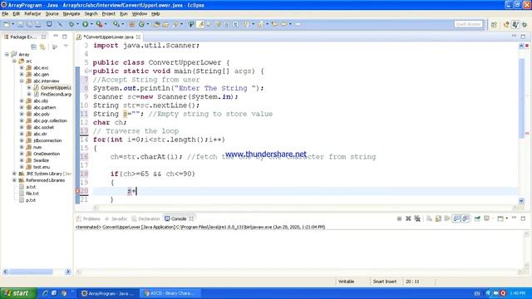Collapse the abc.interview package

click(x=22, y=81)
